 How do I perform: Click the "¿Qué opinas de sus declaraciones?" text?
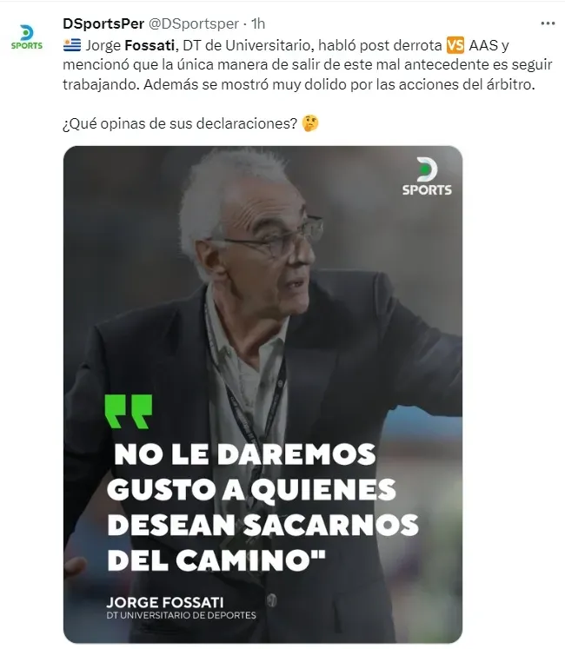[x=180, y=123]
